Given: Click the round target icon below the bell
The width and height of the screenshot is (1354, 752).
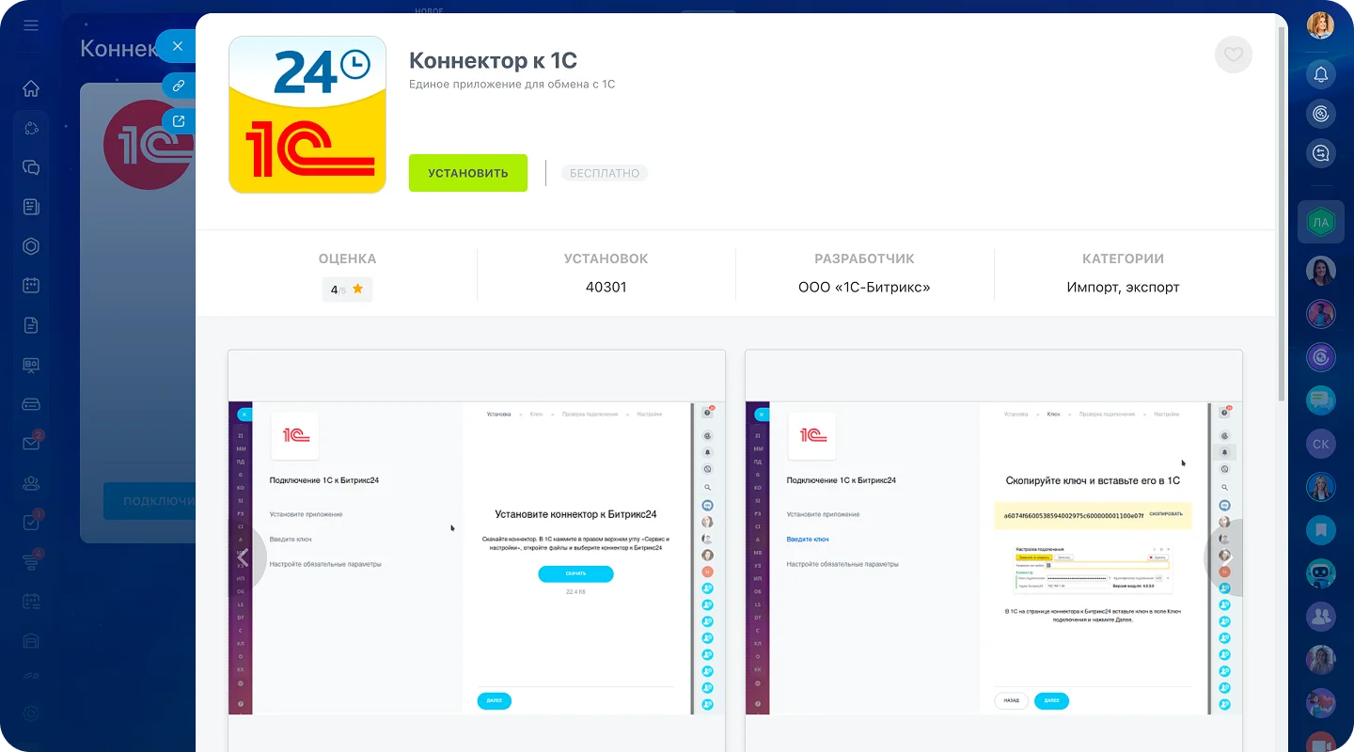Looking at the screenshot, I should pyautogui.click(x=1321, y=114).
